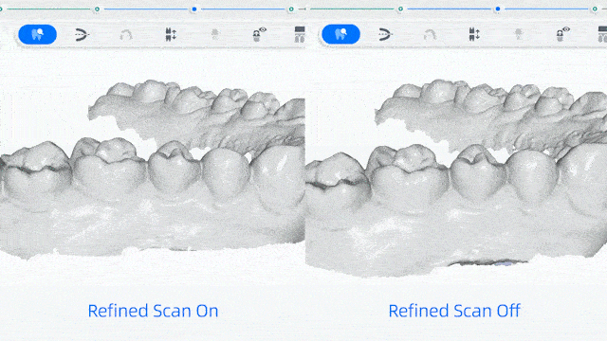
Task: Select the jaw arch icon in the Refined Scan On panel
Action: tap(82, 34)
